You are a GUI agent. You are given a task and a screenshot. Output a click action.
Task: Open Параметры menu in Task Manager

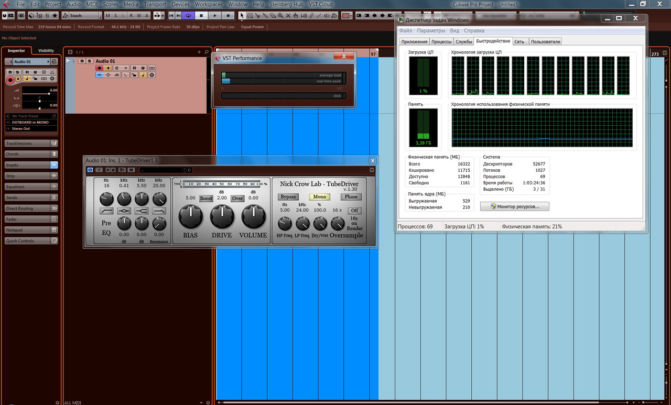431,30
